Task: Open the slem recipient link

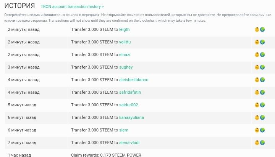Action: (x=124, y=130)
